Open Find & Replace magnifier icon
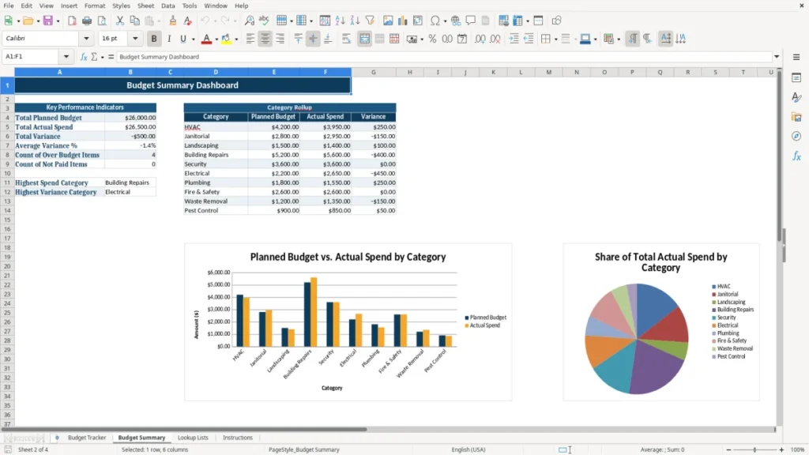This screenshot has width=809, height=455. tap(249, 21)
